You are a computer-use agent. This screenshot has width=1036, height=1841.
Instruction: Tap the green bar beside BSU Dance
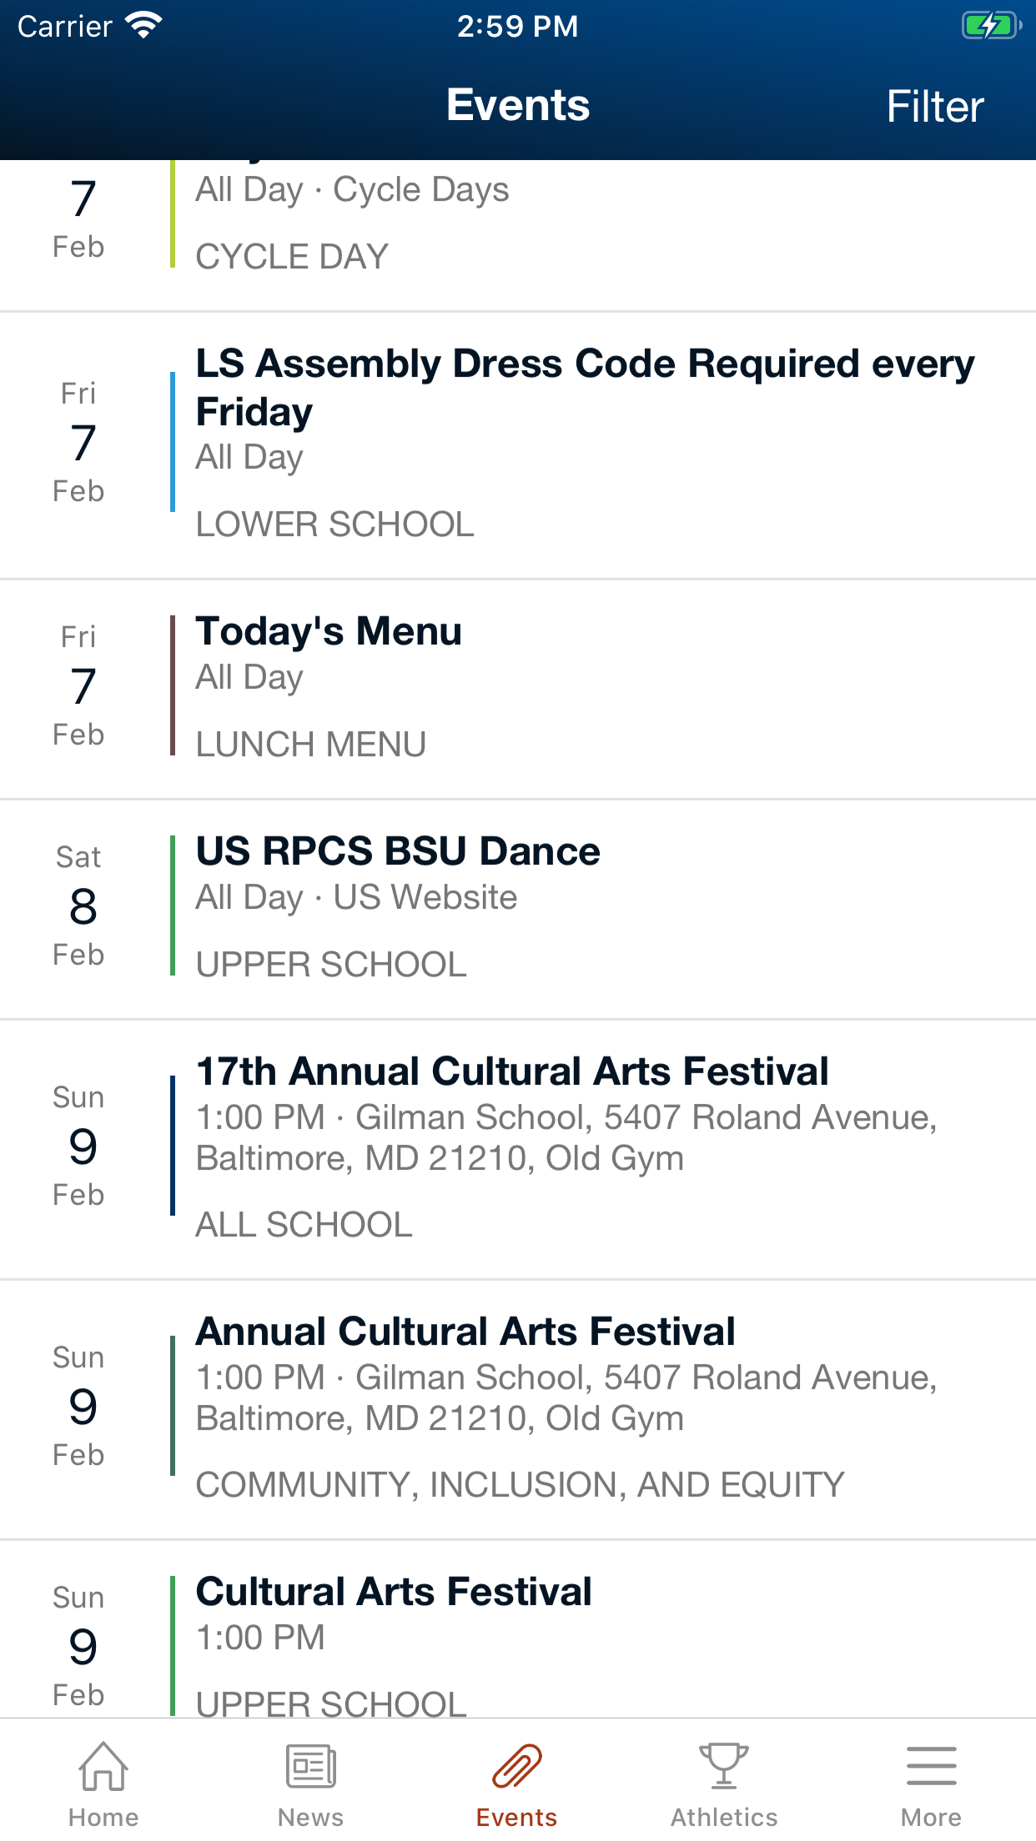click(173, 905)
